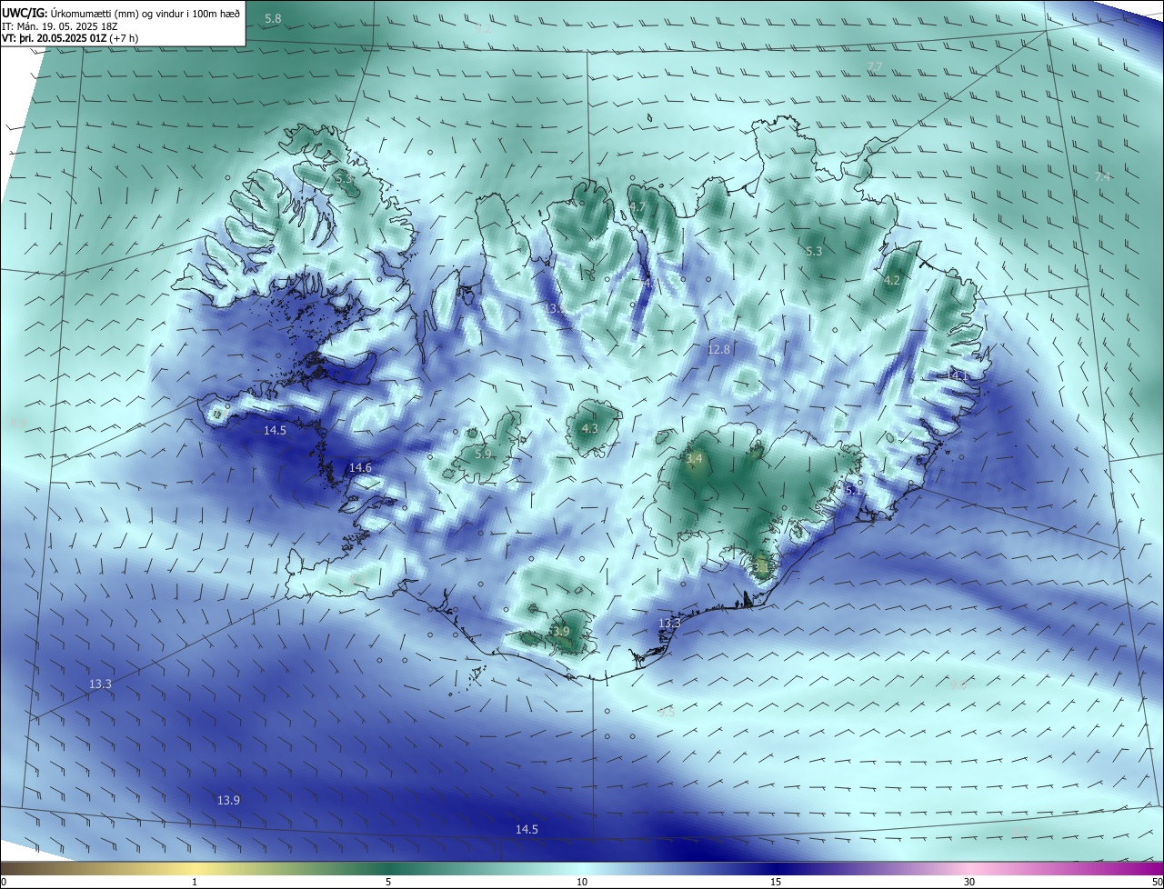
Task: Click the 14.6 value label on the map
Action: [360, 467]
